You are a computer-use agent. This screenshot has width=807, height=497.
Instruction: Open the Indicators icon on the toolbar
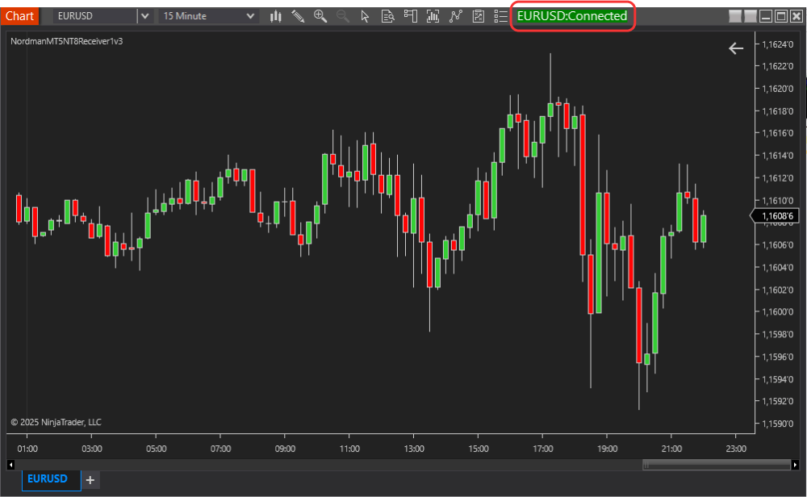point(433,15)
